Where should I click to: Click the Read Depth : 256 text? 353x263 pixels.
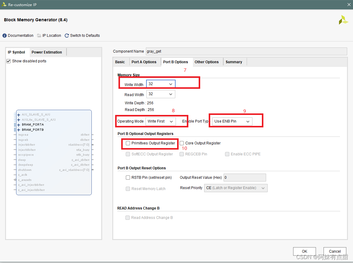click(x=139, y=110)
